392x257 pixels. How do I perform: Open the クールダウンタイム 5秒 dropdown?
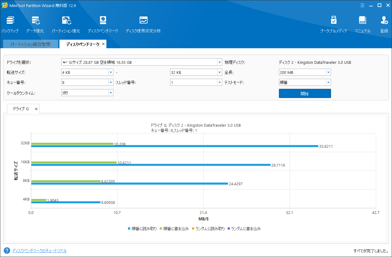(111, 92)
